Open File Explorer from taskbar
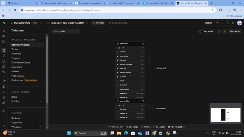 (119, 133)
